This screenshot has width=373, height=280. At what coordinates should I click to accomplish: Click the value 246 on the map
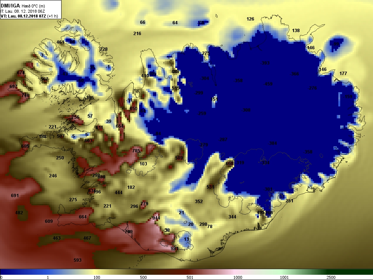[x=53, y=176]
